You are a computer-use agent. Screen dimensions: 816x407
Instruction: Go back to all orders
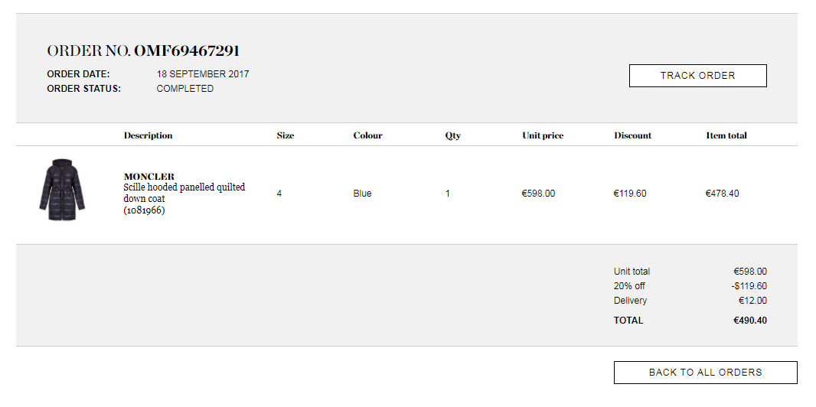tap(705, 373)
